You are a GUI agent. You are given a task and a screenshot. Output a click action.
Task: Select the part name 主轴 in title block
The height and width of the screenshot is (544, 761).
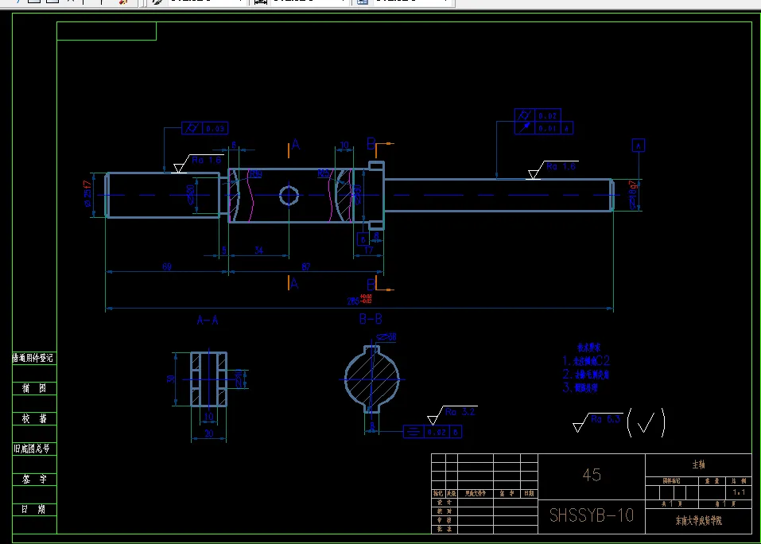[698, 465]
